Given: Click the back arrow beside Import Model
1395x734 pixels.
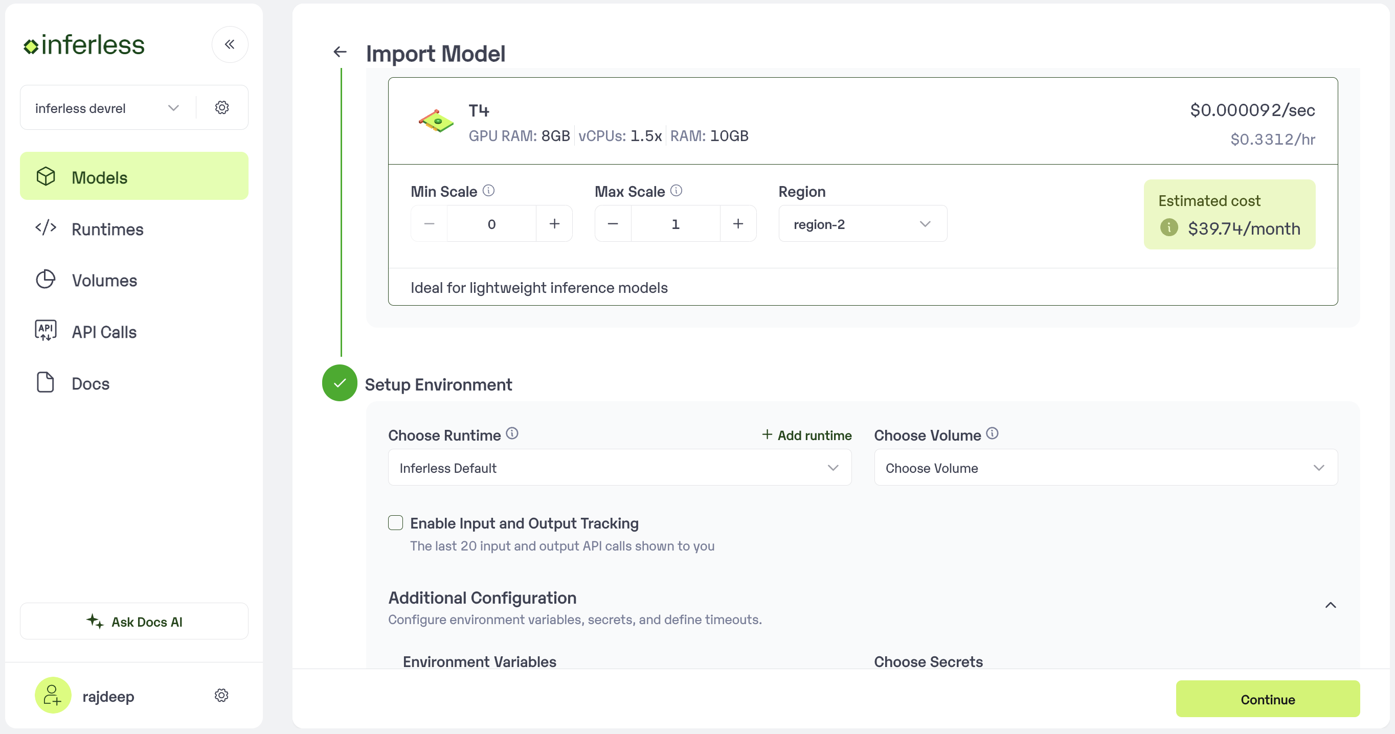Looking at the screenshot, I should click(340, 52).
